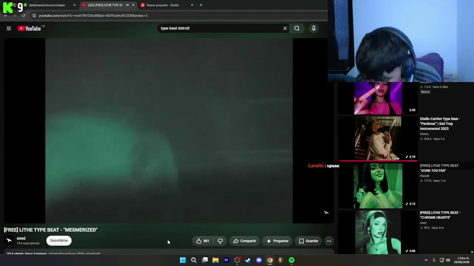This screenshot has width=474, height=266.
Task: Clear the search box with the X
Action: pos(285,28)
